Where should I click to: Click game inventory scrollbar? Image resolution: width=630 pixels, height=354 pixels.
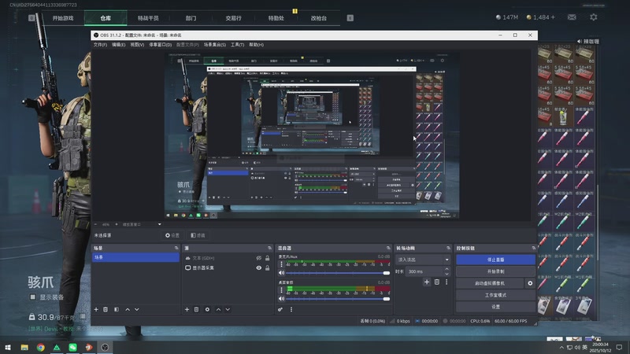(x=597, y=222)
